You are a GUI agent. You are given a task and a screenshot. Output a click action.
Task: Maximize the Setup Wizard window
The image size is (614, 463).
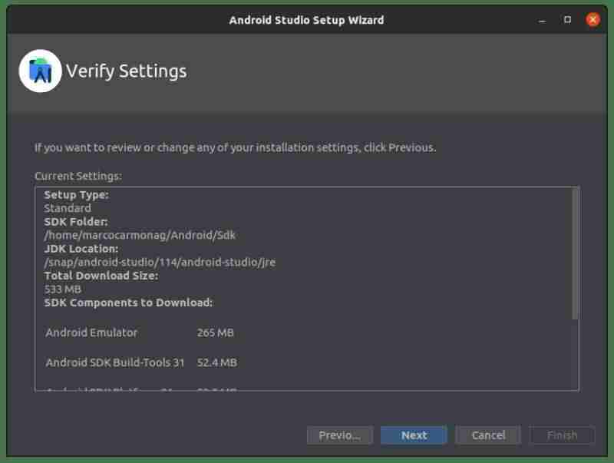tap(567, 20)
